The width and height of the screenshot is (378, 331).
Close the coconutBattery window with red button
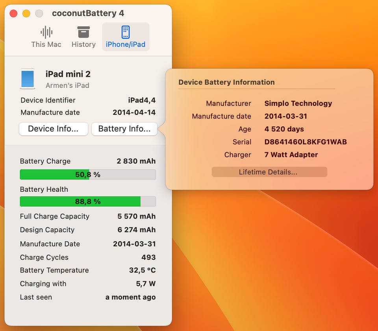tap(13, 13)
